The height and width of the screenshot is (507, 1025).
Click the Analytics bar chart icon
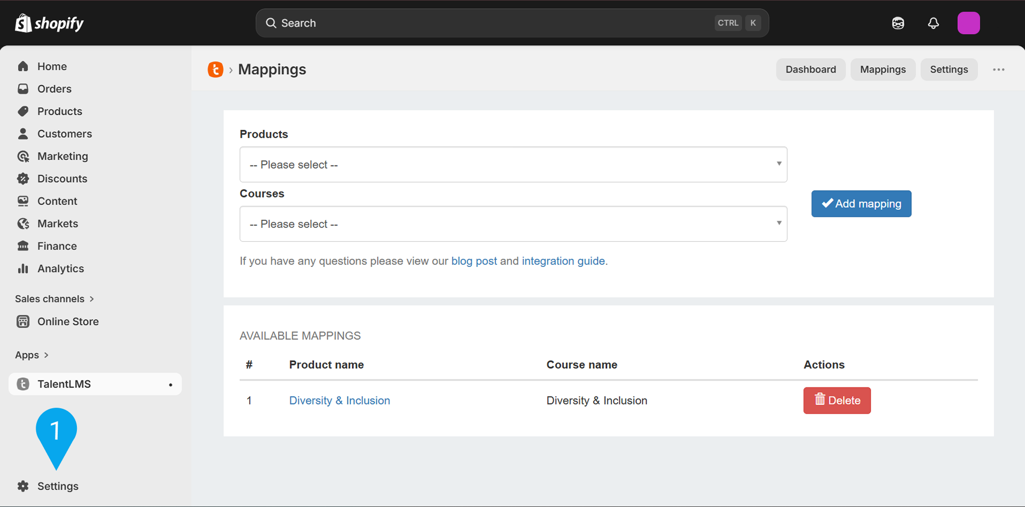click(x=23, y=268)
